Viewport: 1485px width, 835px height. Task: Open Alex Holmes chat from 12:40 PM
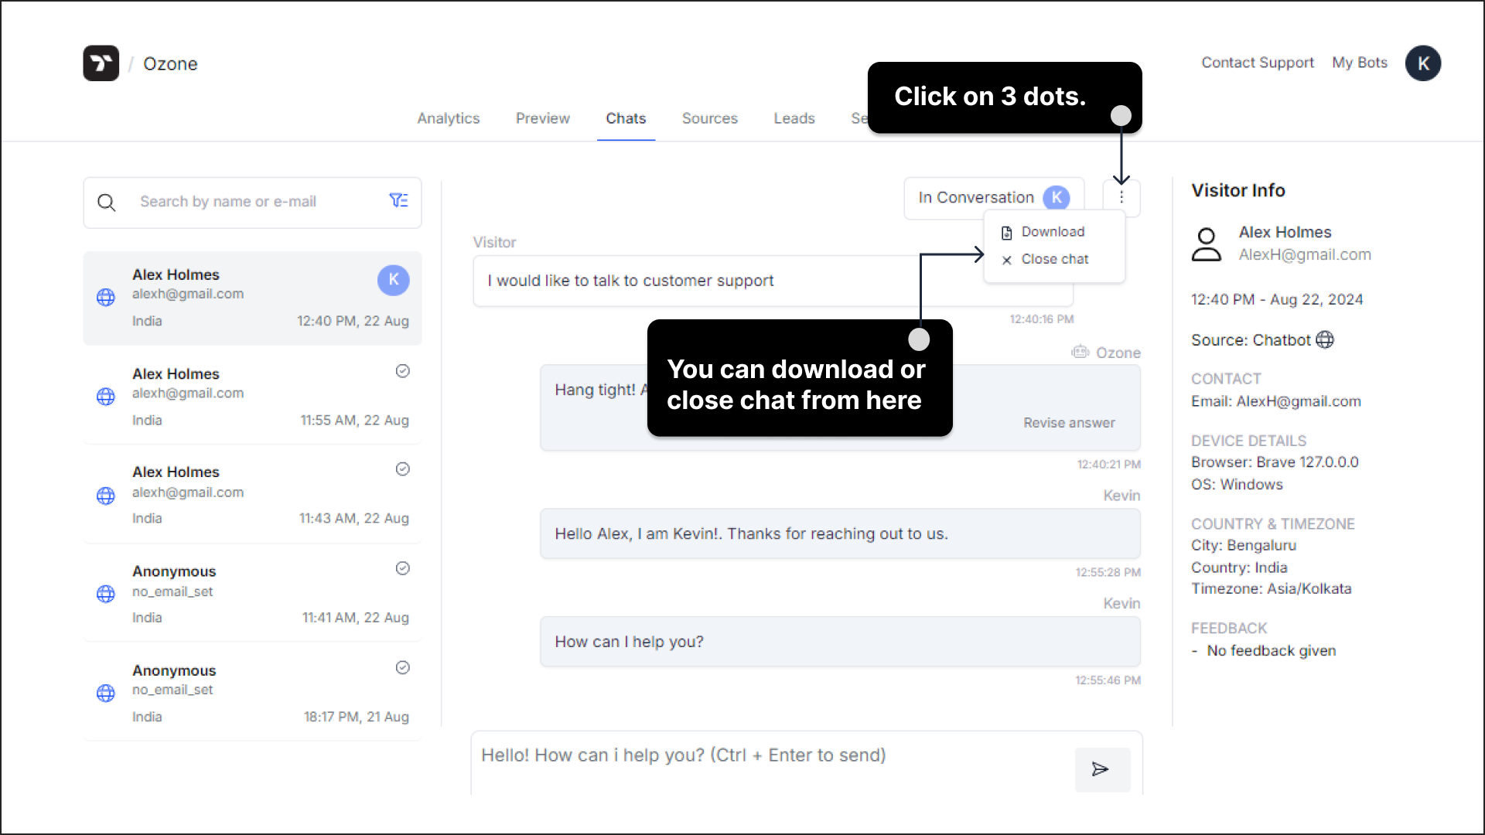[x=252, y=298]
